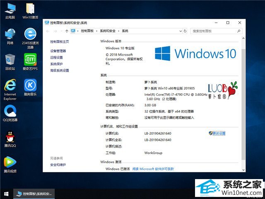Viewport: 265px width, 199px height.
Task: Select the 回收站 recycle bin icon
Action: 10,62
